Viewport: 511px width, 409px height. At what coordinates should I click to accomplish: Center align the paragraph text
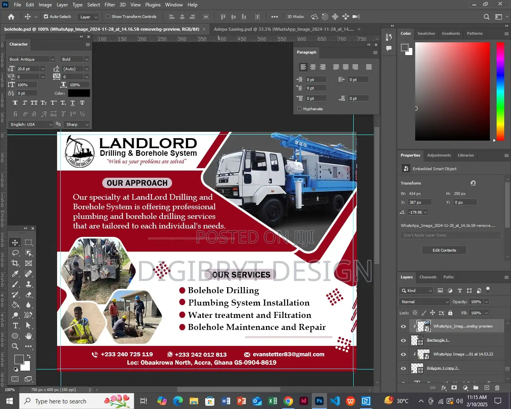point(313,67)
